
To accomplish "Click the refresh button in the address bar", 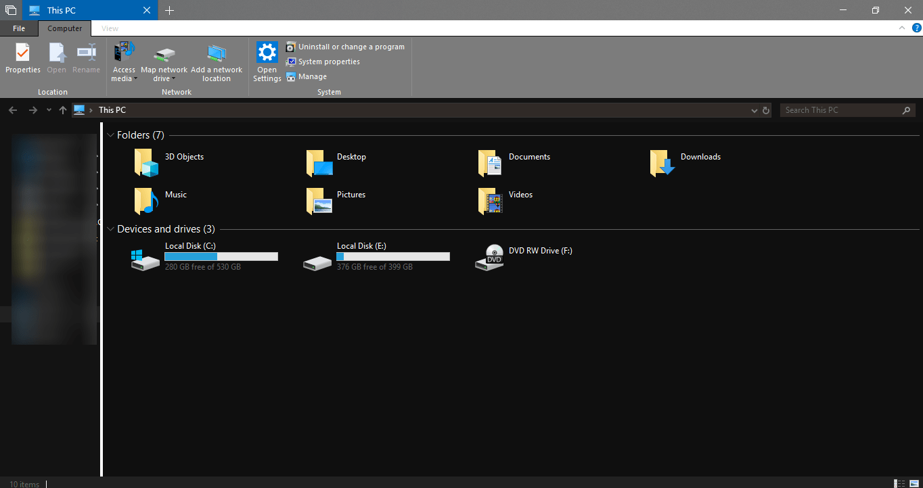I will point(767,109).
